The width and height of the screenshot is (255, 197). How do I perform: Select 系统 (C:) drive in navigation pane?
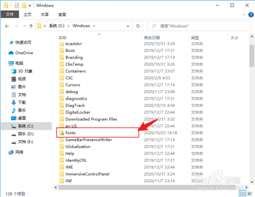pyautogui.click(x=26, y=126)
